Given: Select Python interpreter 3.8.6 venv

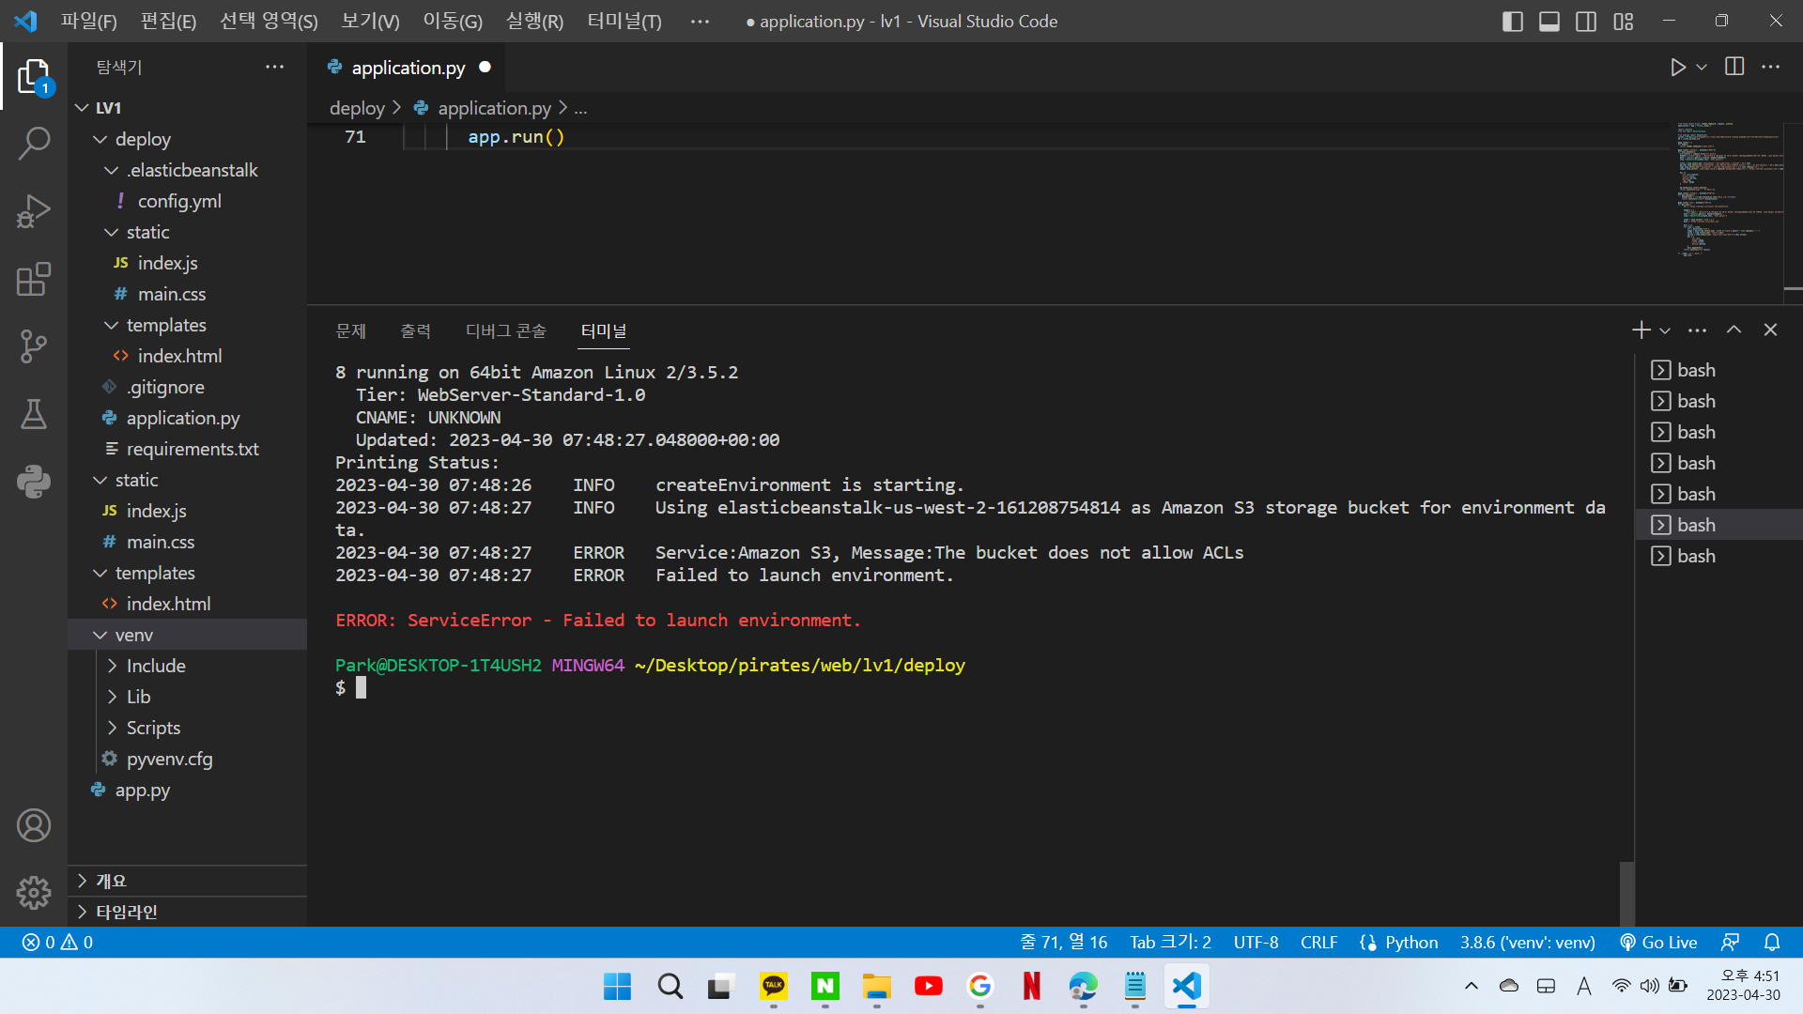Looking at the screenshot, I should pos(1527,942).
